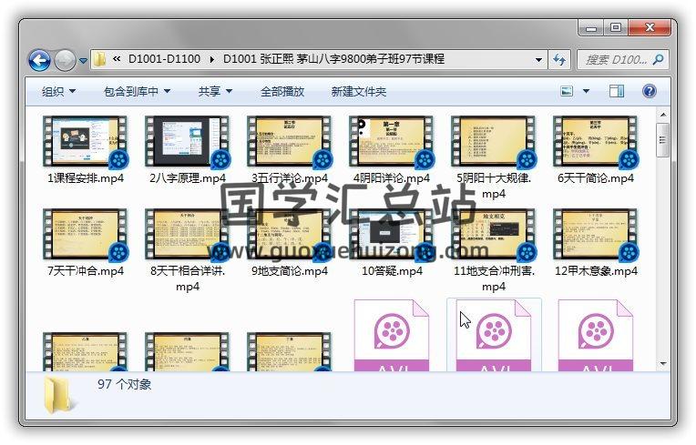Close the Explorer window
Image resolution: width=696 pixels, height=445 pixels.
(650, 28)
